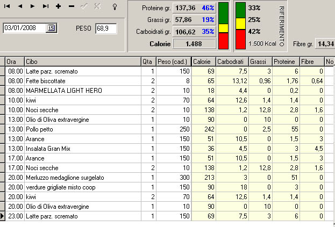This screenshot has height=227, width=335.
Task: Select the 08.00 Latte parz. scremato cell
Action: click(x=83, y=71)
